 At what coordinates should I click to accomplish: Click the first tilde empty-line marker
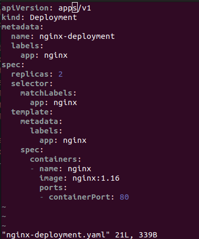click(x=4, y=207)
